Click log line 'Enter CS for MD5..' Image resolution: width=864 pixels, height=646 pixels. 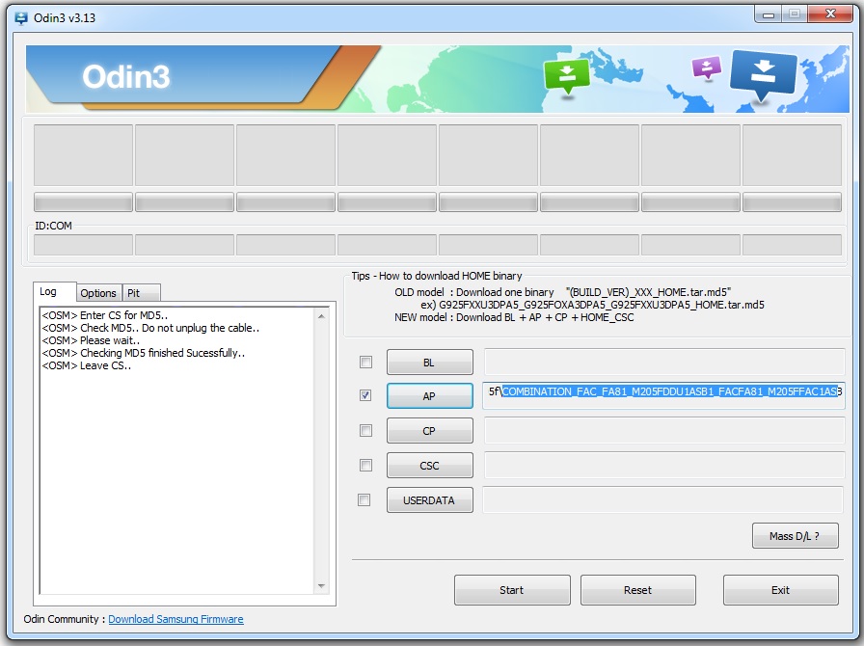pyautogui.click(x=105, y=315)
